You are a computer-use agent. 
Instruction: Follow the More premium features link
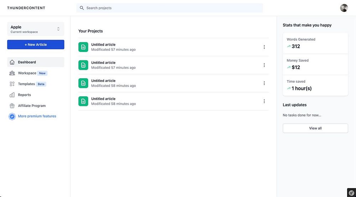point(37,116)
